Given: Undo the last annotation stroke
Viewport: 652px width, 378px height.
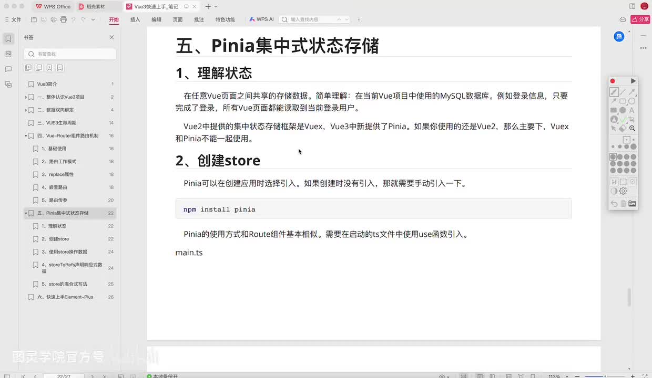Looking at the screenshot, I should tap(614, 203).
